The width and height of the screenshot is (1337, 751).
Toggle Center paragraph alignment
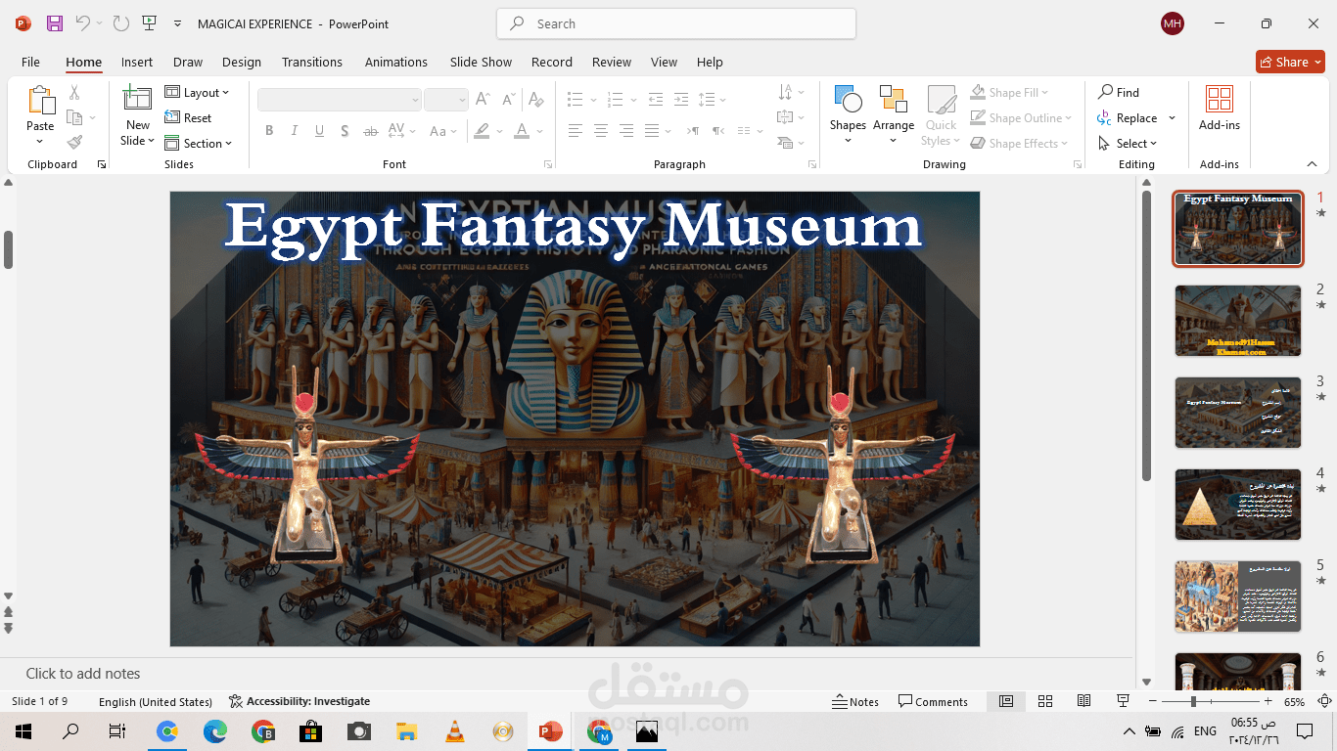pos(601,131)
